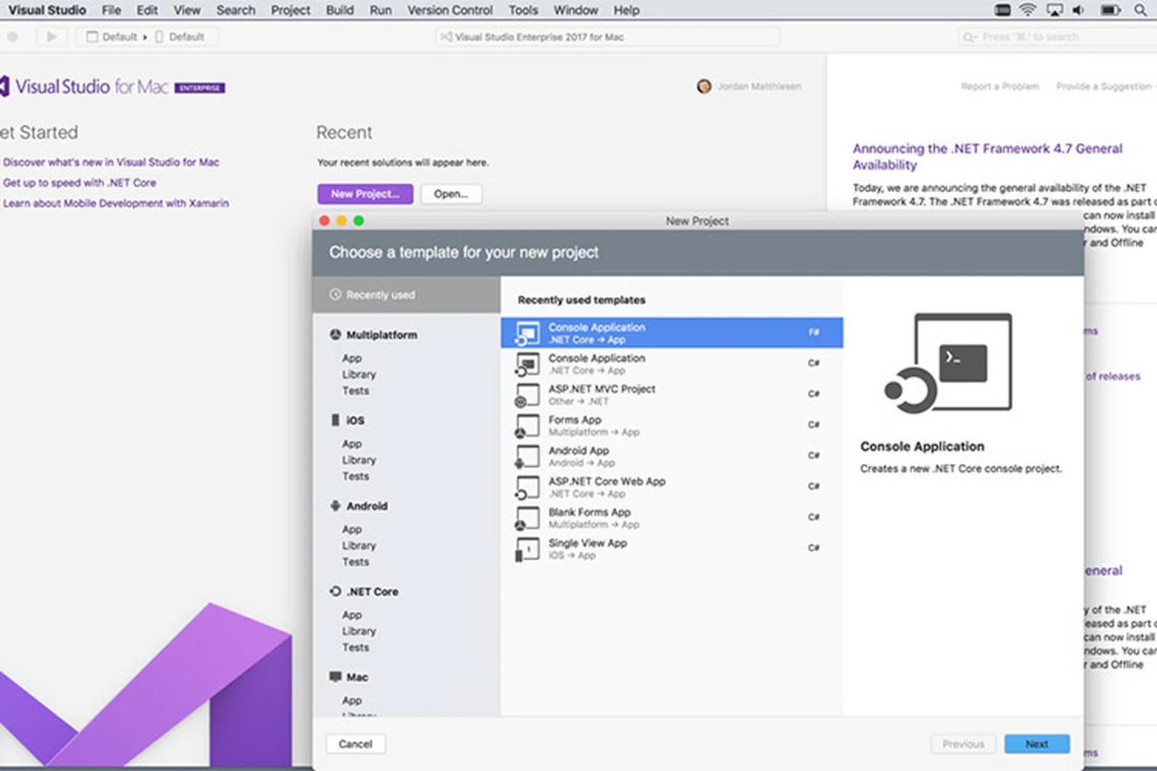Click the Blank Forms App template icon
The width and height of the screenshot is (1157, 771).
pos(527,518)
